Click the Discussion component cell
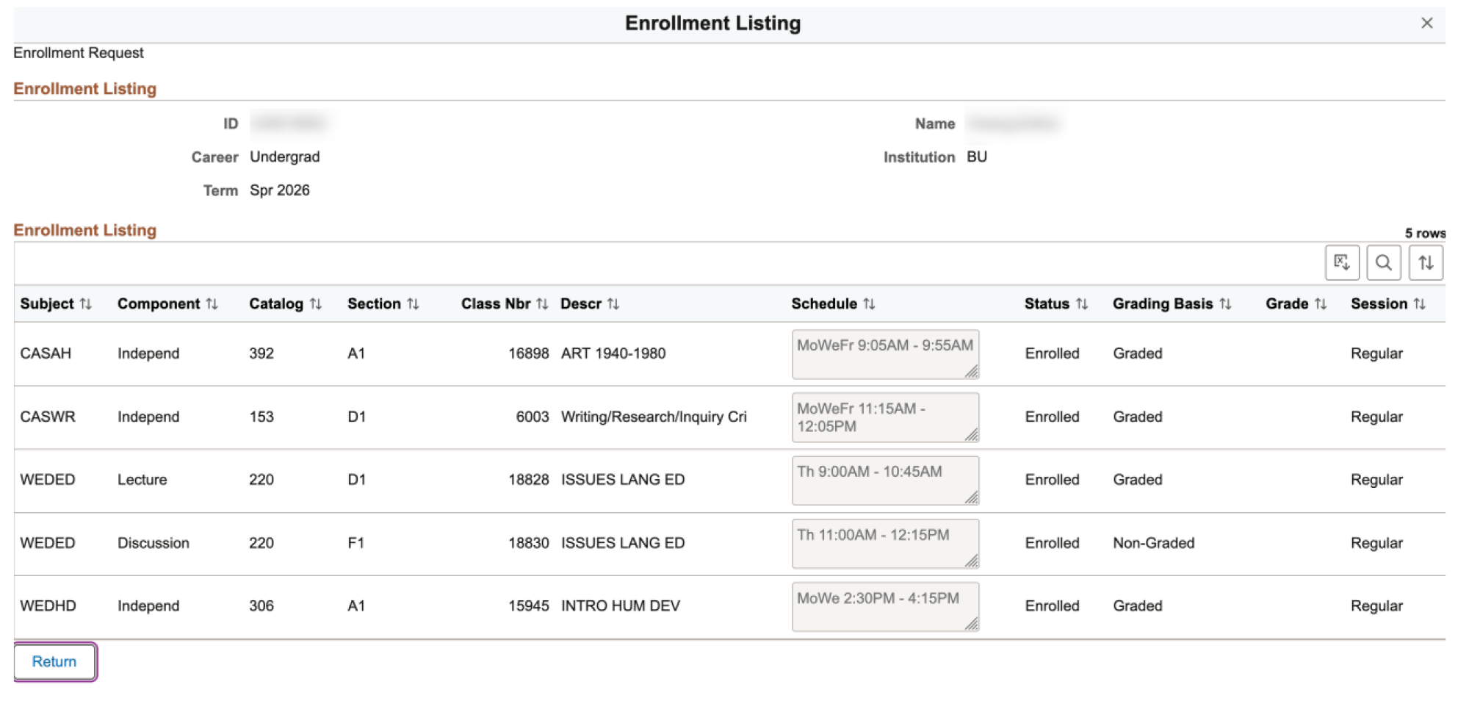The height and width of the screenshot is (723, 1458). (x=154, y=543)
